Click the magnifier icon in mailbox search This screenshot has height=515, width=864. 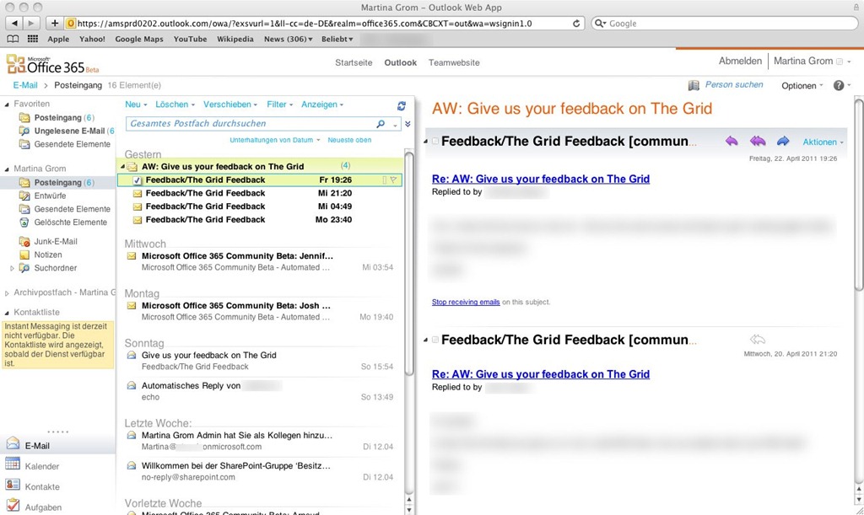pyautogui.click(x=381, y=124)
